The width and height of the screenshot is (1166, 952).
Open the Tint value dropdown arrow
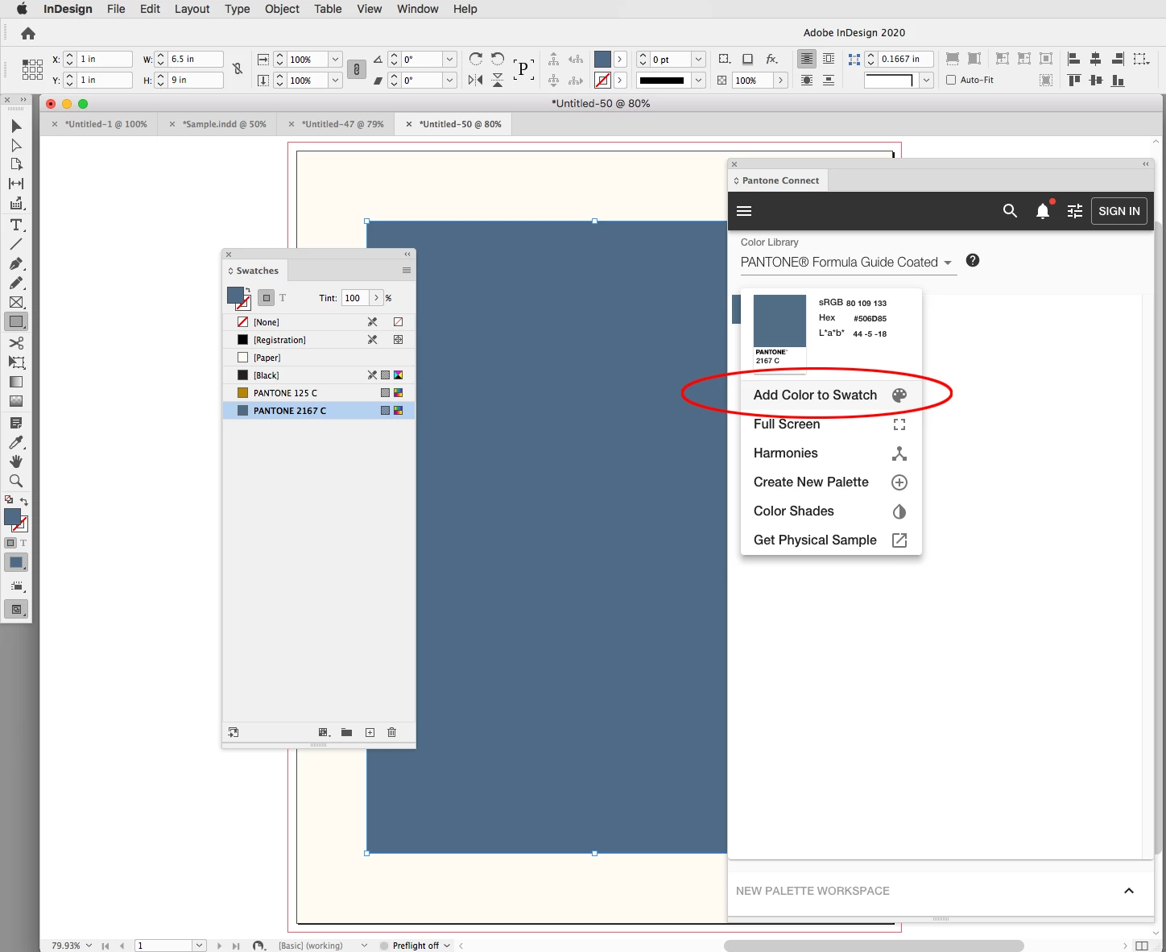[376, 298]
